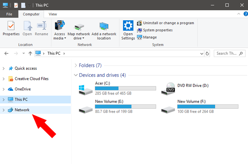Select the Acer (C:) drive icon
This screenshot has height=164, width=248.
click(86, 90)
